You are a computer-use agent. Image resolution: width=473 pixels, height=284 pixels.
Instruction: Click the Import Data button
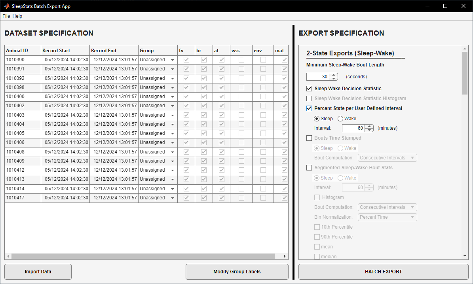38,272
